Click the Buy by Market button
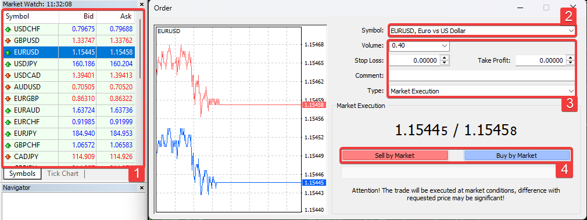The height and width of the screenshot is (220, 587). tap(517, 156)
